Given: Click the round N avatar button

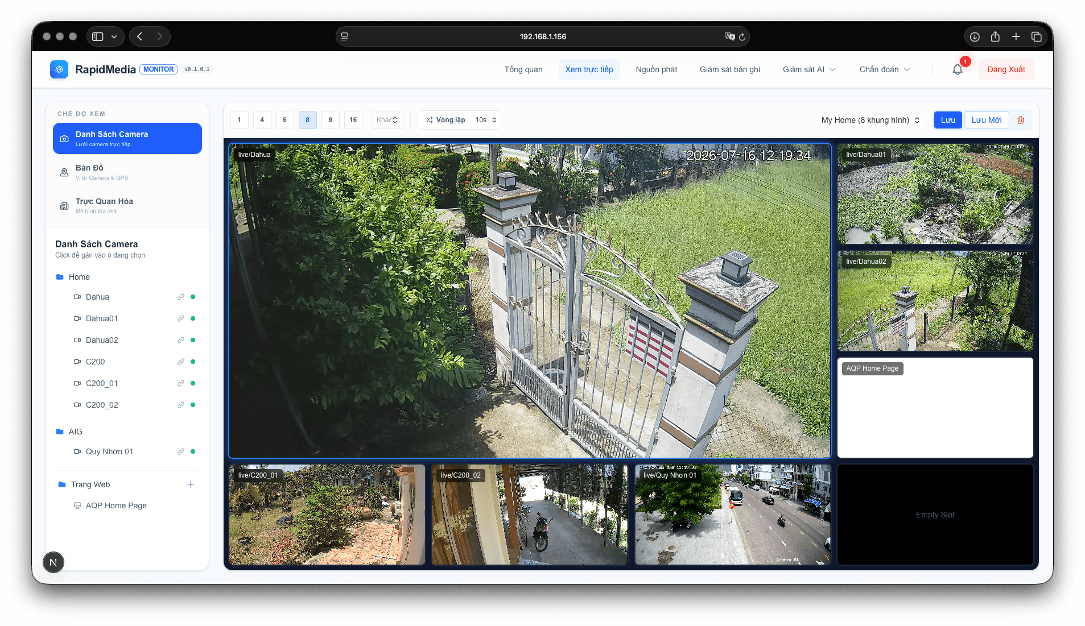Looking at the screenshot, I should [x=53, y=562].
